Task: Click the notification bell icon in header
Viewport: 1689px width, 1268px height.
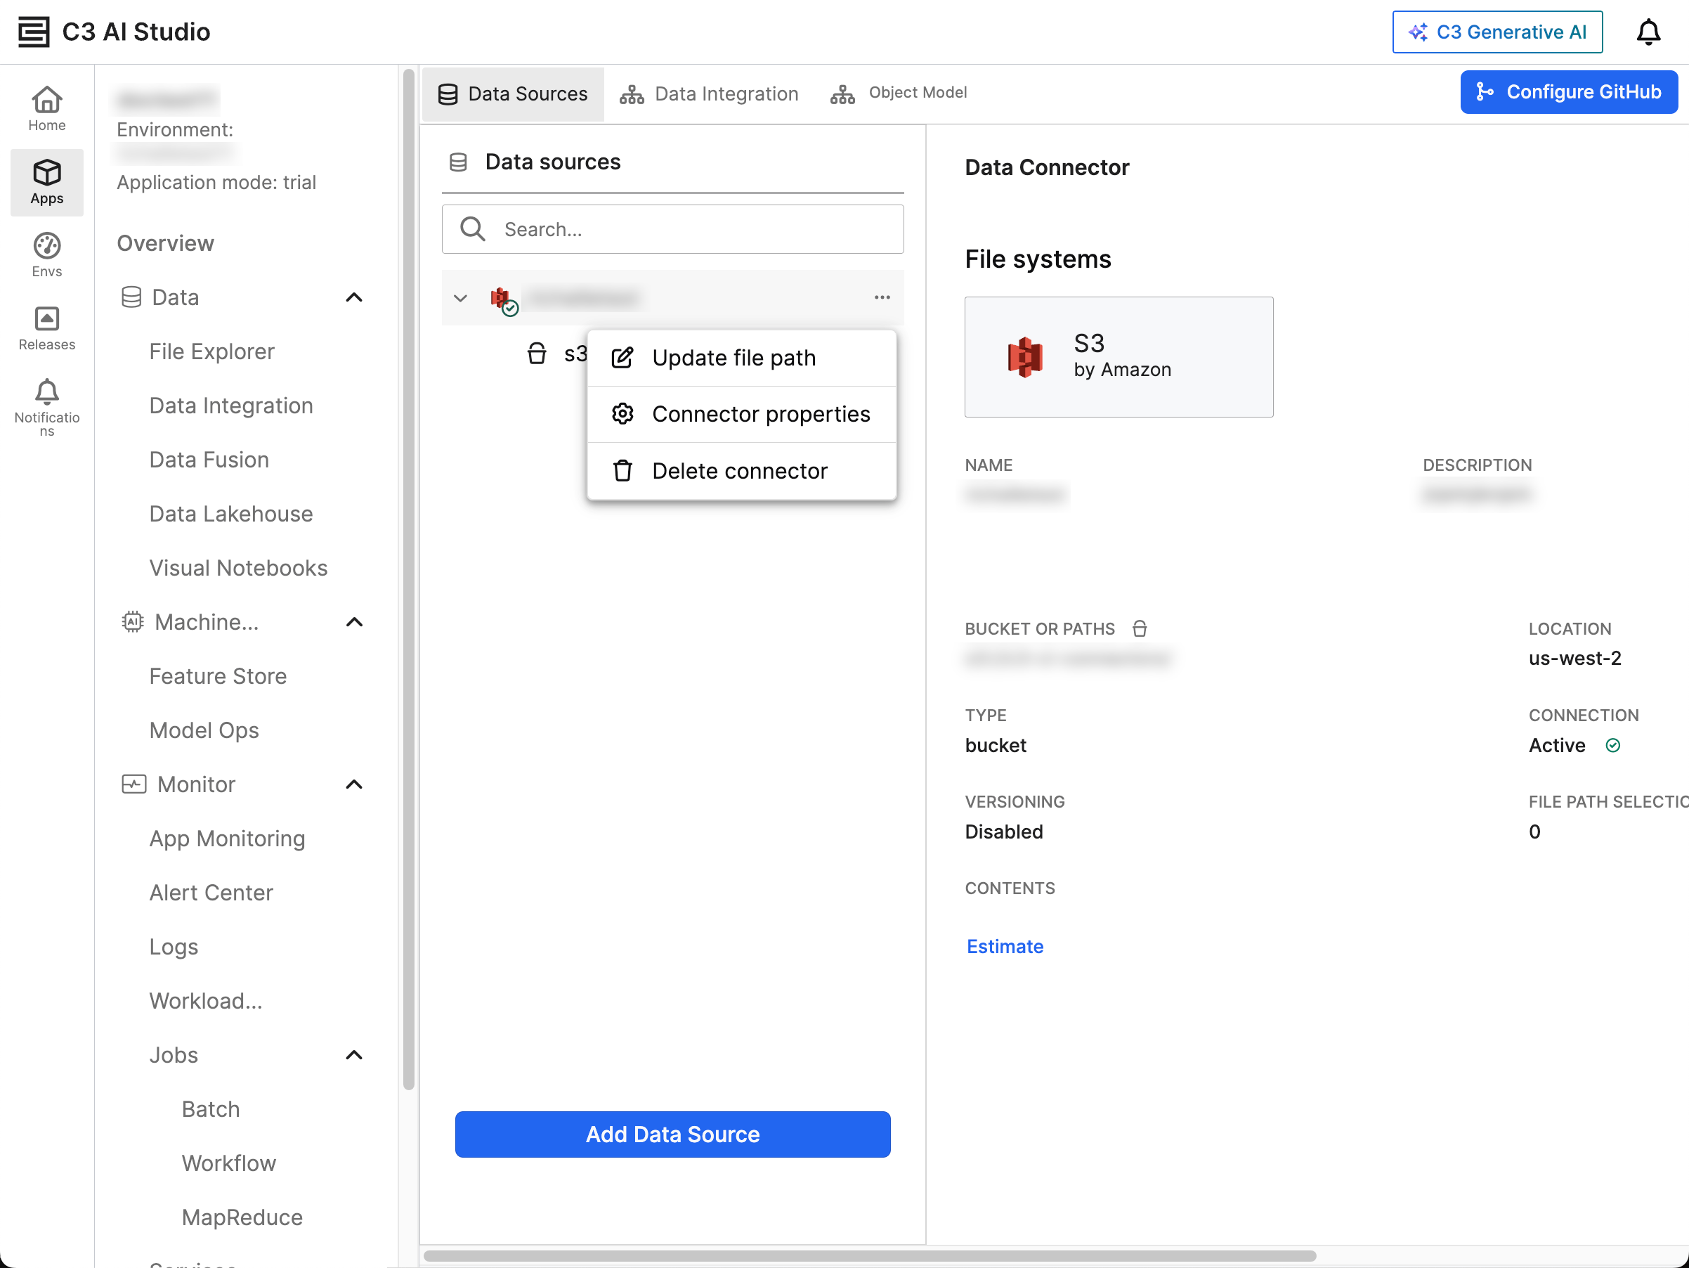Action: [x=1648, y=32]
